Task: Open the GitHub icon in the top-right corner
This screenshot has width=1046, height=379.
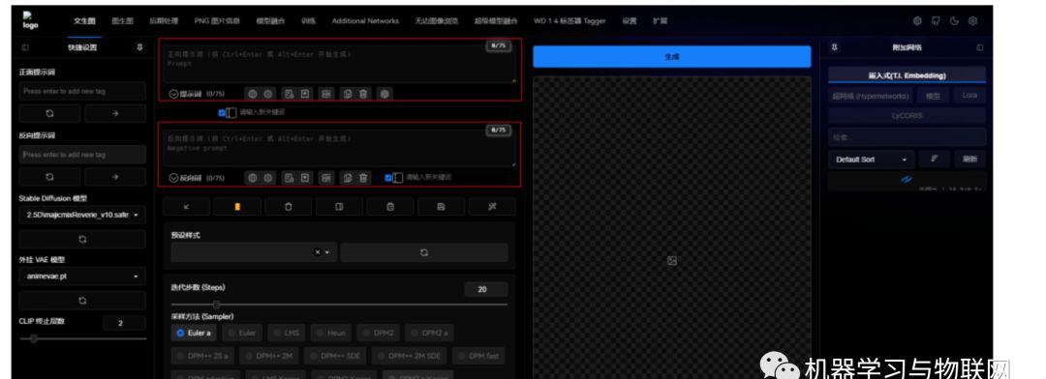Action: [936, 20]
